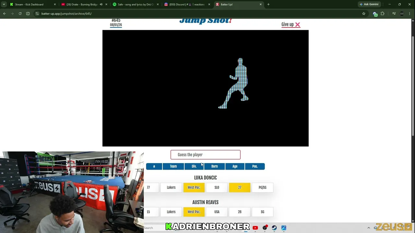
Task: Go forward to the next page
Action: (x=12, y=14)
